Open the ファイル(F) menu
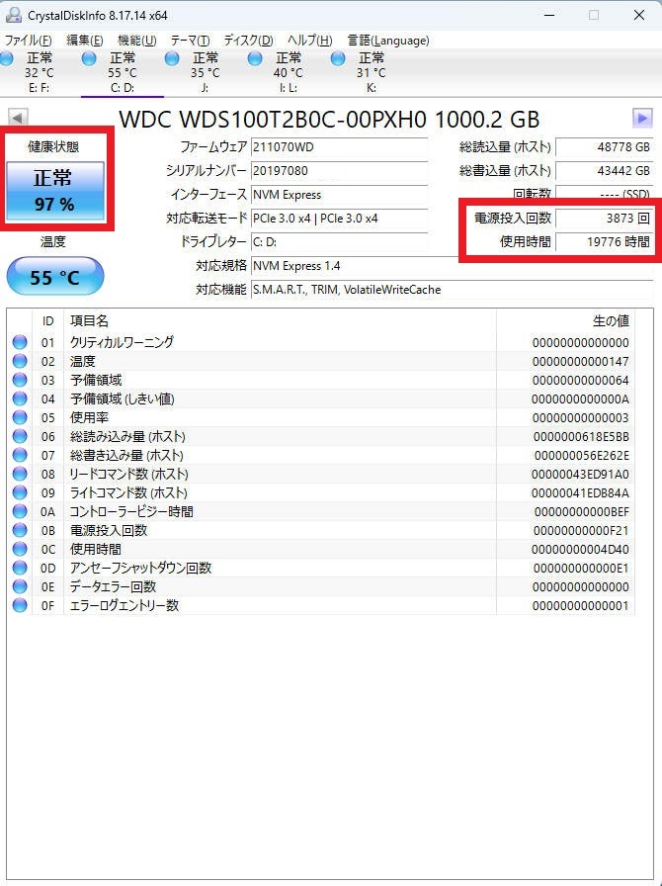Image resolution: width=662 pixels, height=886 pixels. [x=29, y=41]
